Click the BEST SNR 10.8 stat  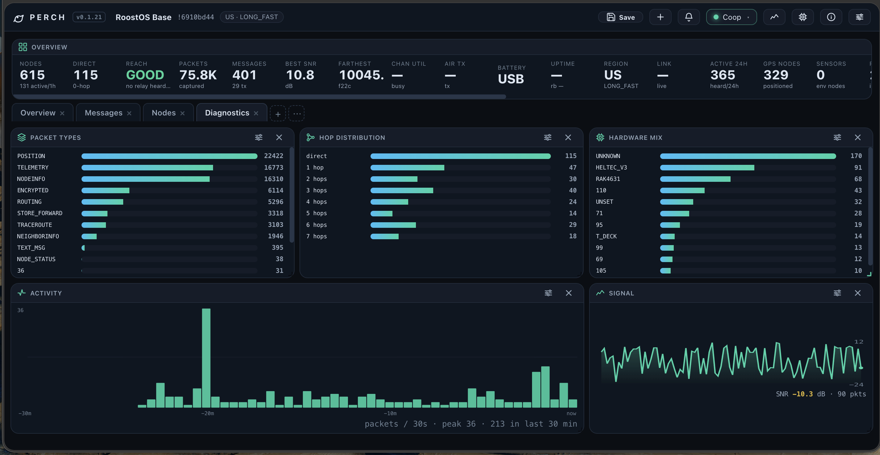[x=301, y=75]
